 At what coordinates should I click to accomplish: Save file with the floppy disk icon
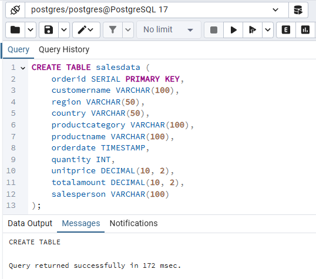[49, 30]
